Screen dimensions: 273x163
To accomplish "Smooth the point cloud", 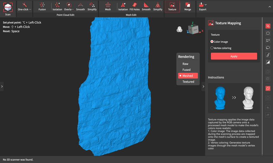I will tap(80, 6).
